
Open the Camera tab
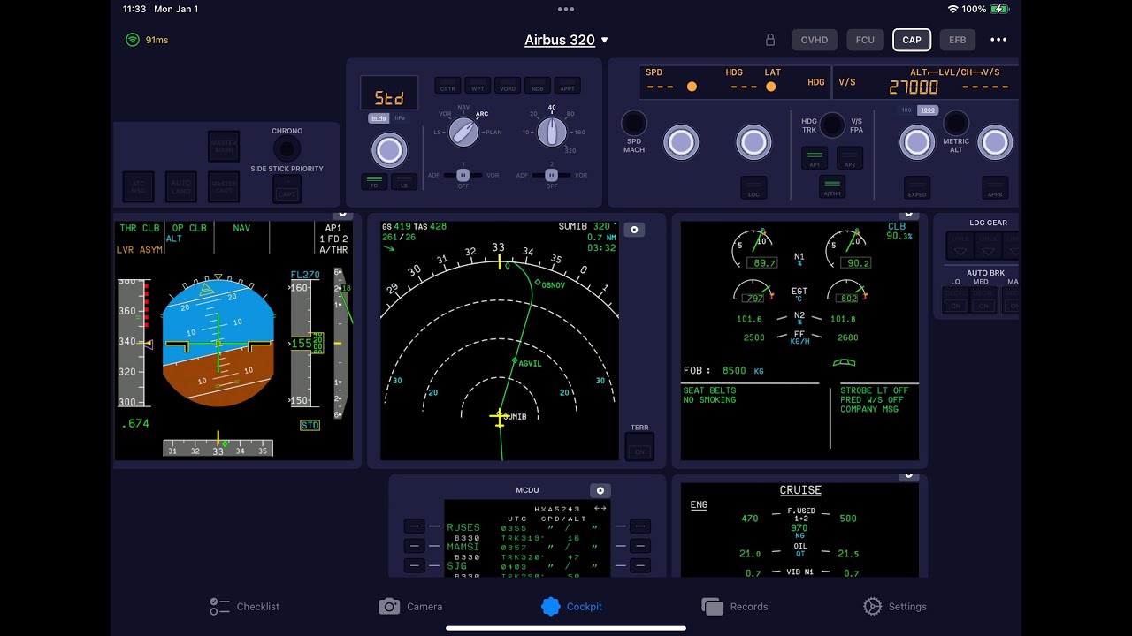click(x=410, y=607)
